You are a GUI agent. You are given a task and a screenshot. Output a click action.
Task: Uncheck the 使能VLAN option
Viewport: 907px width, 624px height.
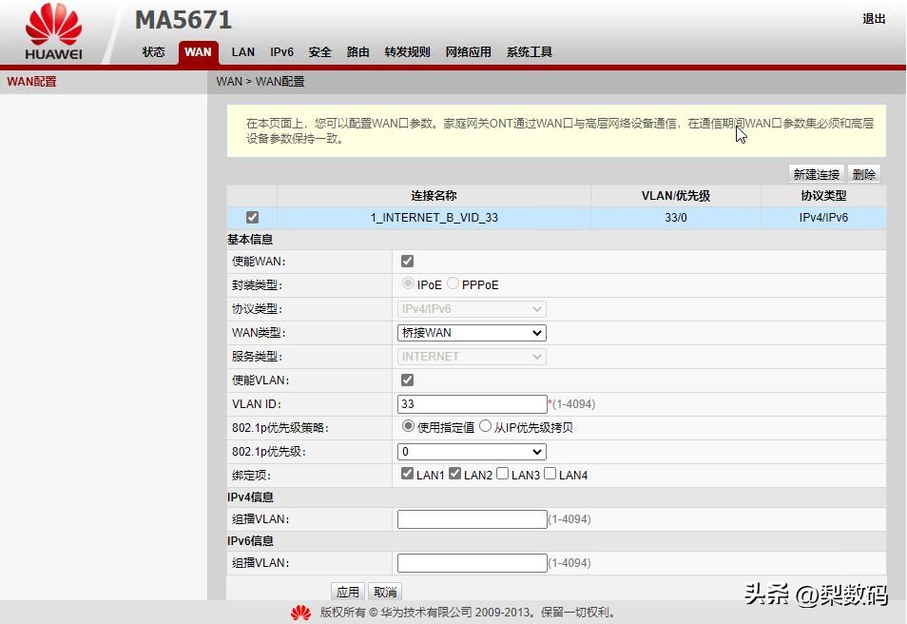(x=407, y=380)
